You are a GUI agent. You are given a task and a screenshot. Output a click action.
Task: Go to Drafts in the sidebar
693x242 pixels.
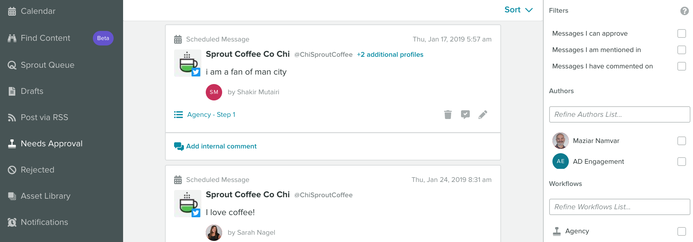pyautogui.click(x=32, y=91)
